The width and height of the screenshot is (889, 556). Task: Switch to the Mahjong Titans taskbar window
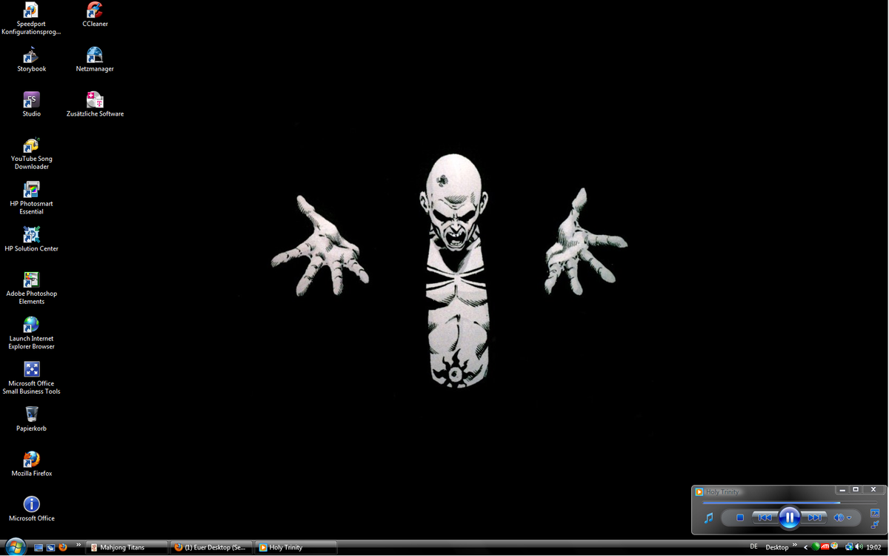[127, 547]
